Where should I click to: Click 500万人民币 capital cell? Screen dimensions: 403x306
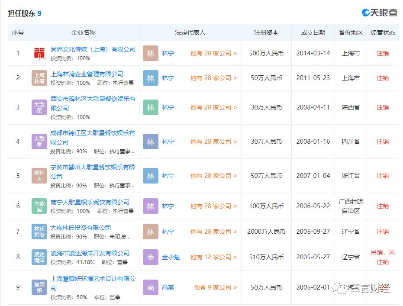266,53
